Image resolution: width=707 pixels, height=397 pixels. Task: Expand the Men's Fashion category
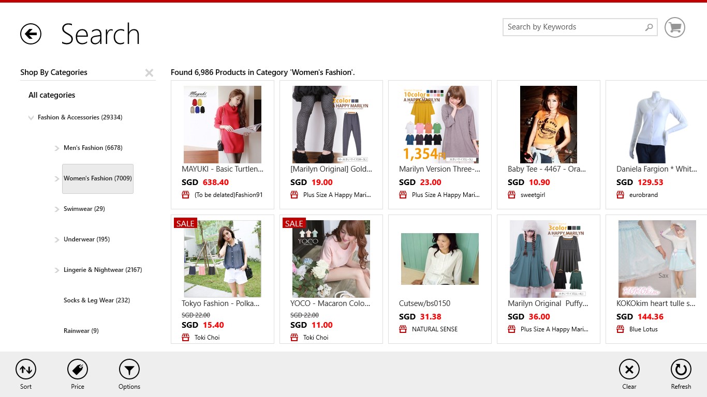[56, 148]
